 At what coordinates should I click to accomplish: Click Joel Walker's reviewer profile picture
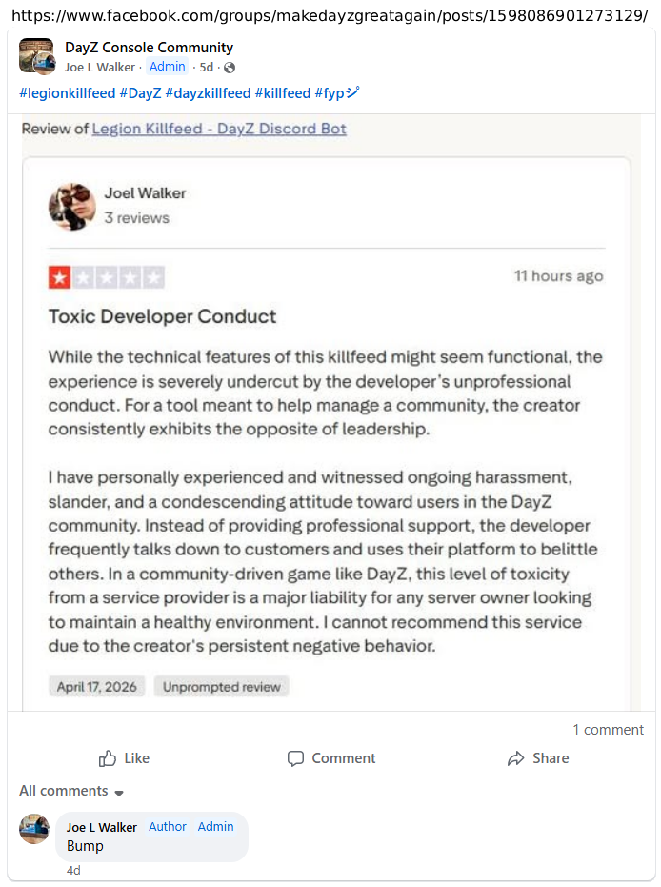[x=72, y=206]
